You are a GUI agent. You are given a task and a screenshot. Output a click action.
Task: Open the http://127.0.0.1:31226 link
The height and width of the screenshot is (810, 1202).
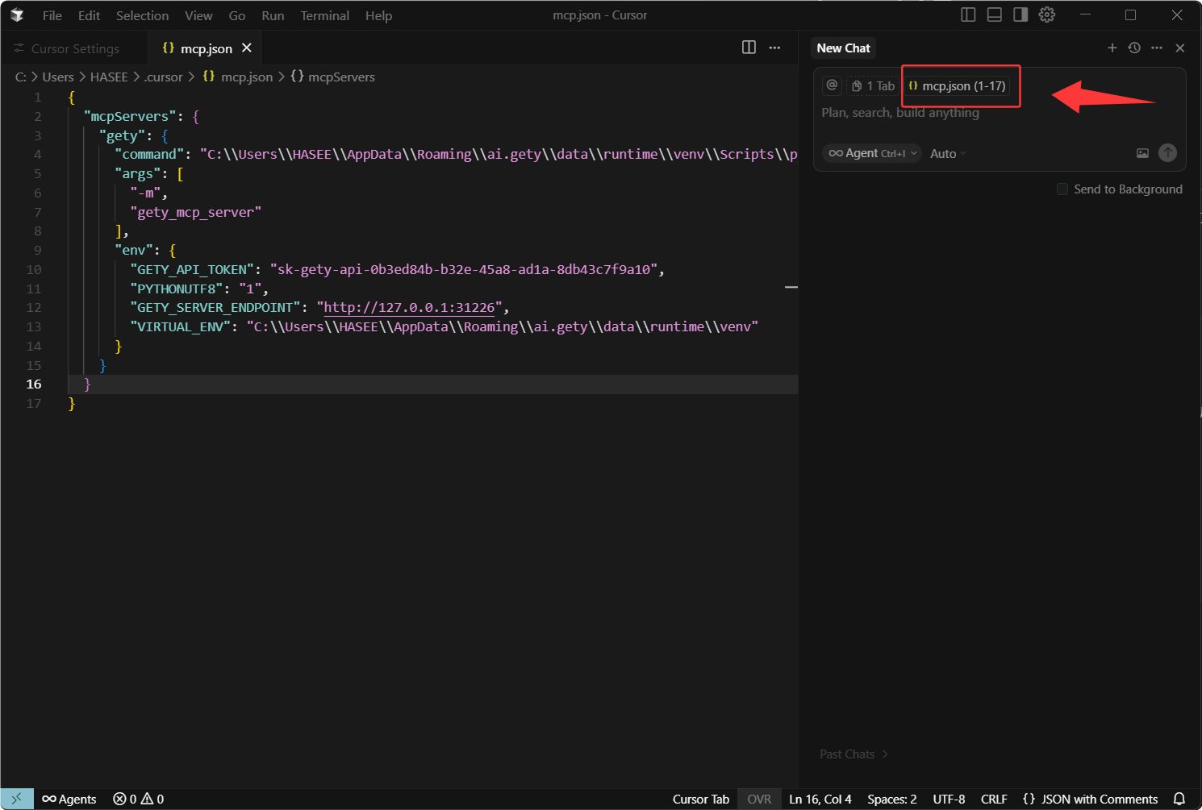tap(409, 307)
